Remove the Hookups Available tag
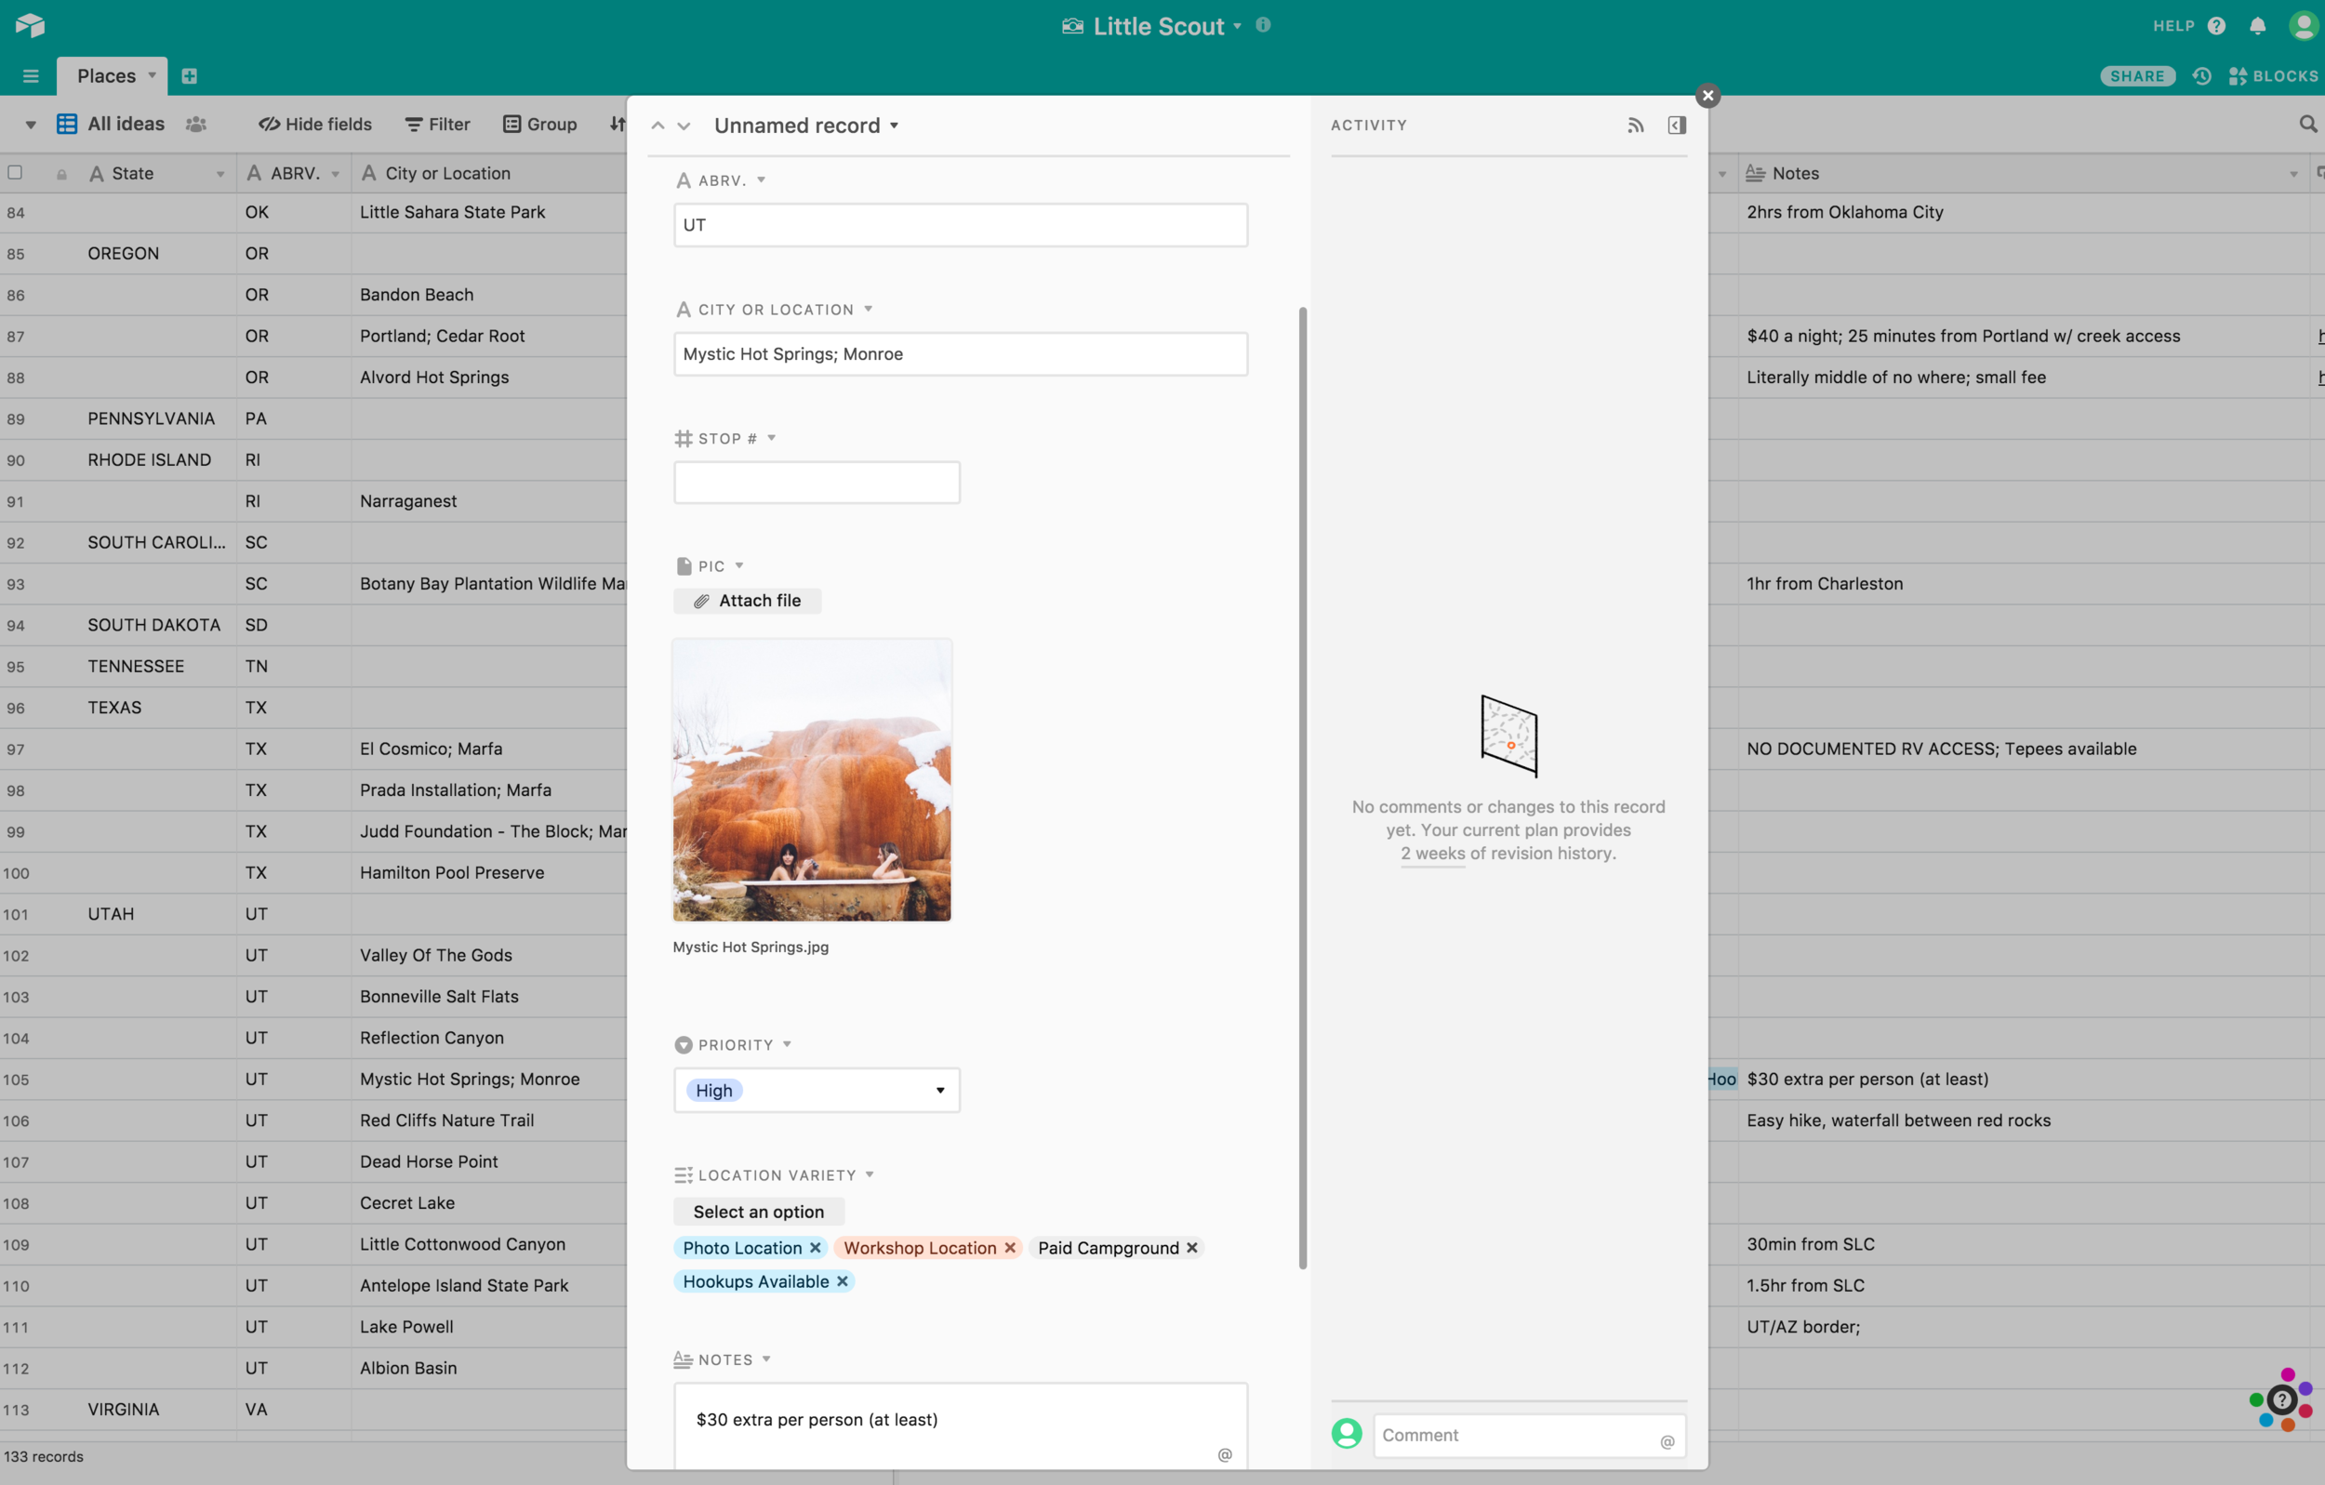The height and width of the screenshot is (1485, 2325). pyautogui.click(x=842, y=1281)
